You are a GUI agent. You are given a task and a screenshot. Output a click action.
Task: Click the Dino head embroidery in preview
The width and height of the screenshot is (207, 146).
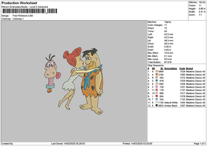pyautogui.click(x=52, y=73)
